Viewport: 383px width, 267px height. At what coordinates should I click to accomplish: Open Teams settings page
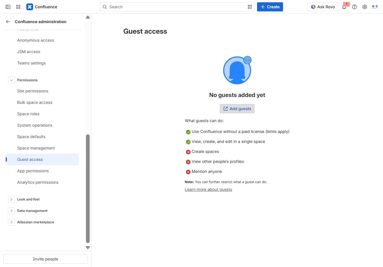tap(42, 63)
